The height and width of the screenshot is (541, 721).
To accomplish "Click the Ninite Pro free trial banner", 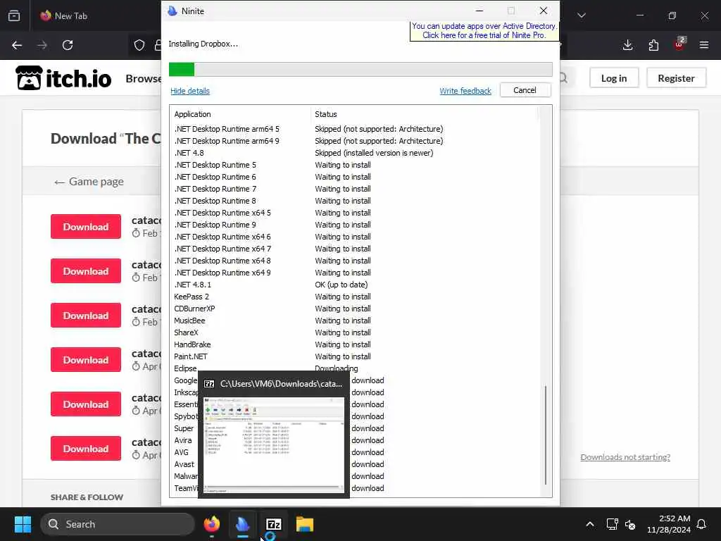I will point(484,31).
